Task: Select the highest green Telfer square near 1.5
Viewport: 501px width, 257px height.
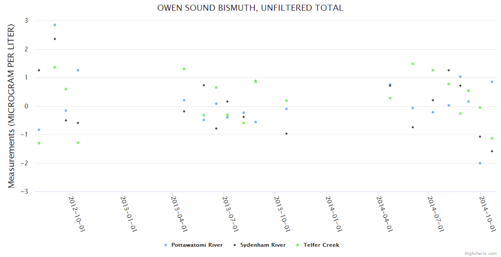Action: 413,64
